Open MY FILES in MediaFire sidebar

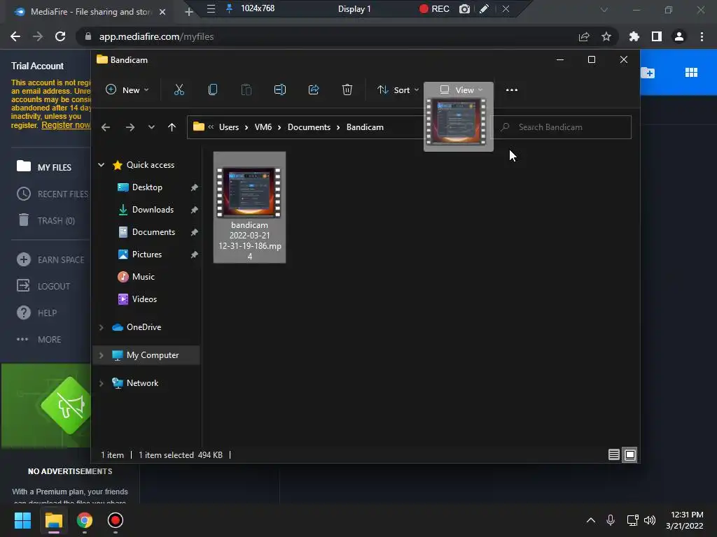click(44, 166)
